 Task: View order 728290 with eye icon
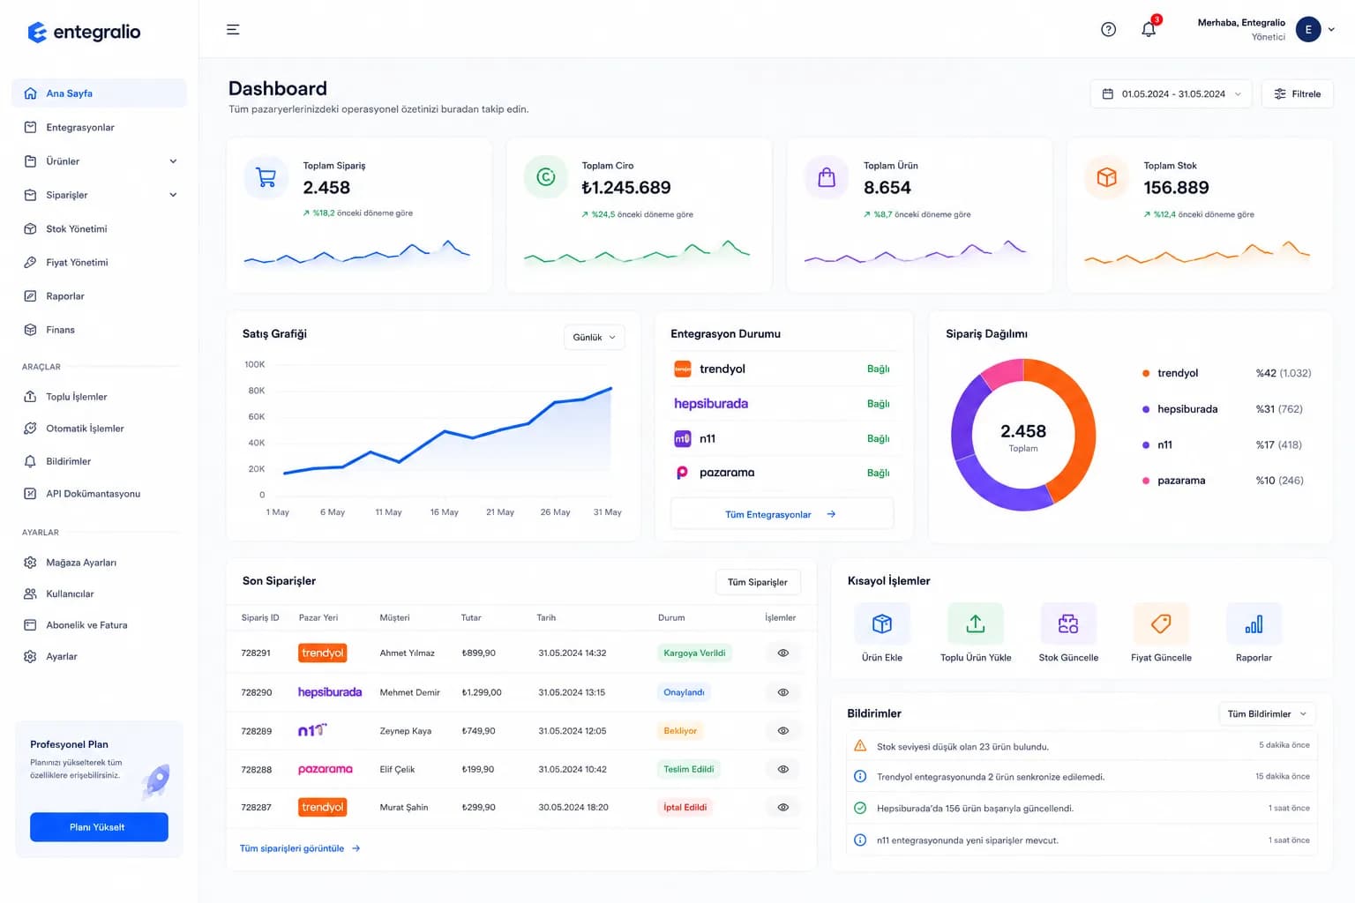point(782,692)
